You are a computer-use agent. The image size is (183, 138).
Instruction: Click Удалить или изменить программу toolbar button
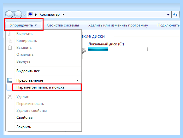coord(118,25)
